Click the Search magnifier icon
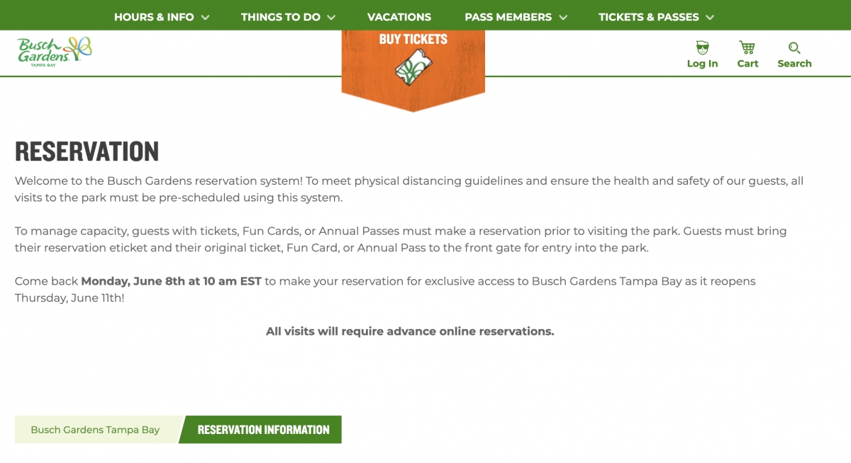This screenshot has height=463, width=851. point(794,48)
